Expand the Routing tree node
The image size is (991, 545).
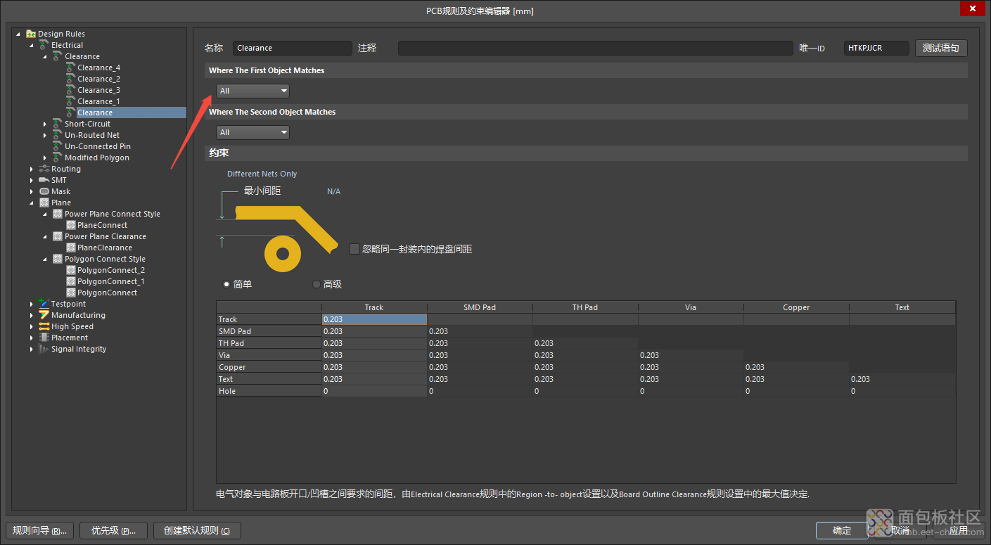(x=32, y=169)
